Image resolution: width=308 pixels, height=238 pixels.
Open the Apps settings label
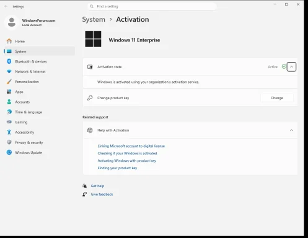(19, 92)
